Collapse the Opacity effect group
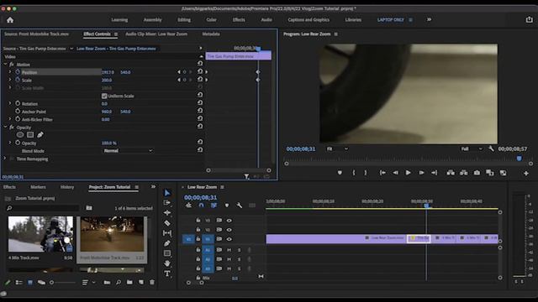 [x=5, y=127]
